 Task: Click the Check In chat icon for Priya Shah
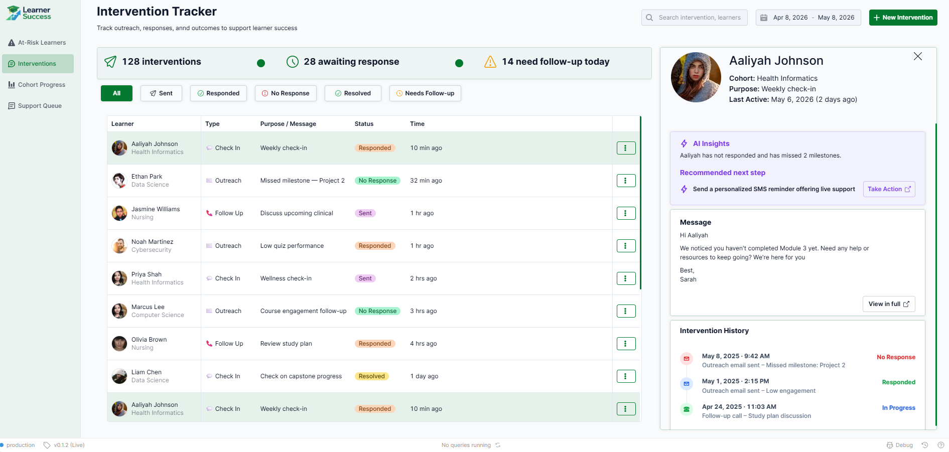(209, 278)
